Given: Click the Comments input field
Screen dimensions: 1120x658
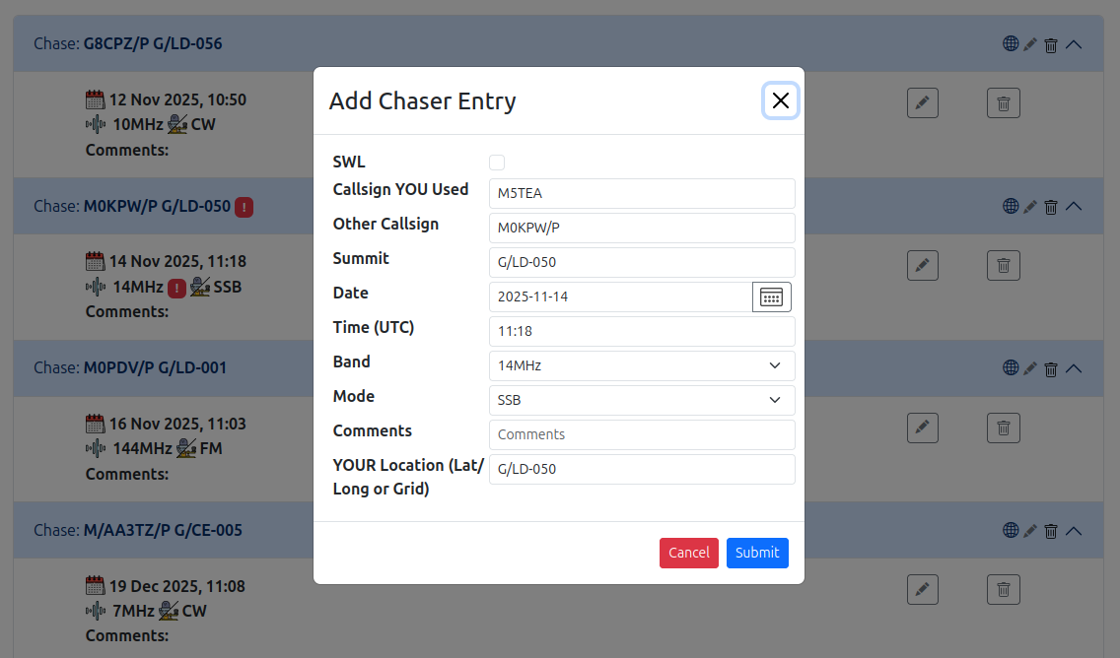Looking at the screenshot, I should 642,434.
